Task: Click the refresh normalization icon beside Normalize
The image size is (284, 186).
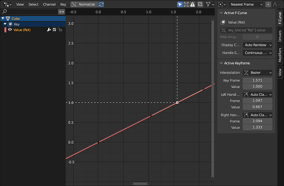Action: [101, 5]
